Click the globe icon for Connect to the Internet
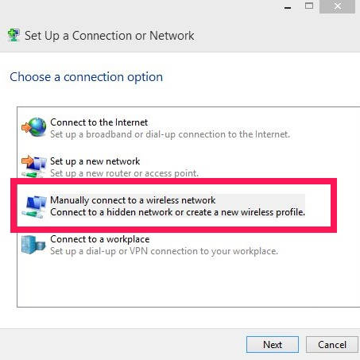360x360 pixels. point(34,127)
